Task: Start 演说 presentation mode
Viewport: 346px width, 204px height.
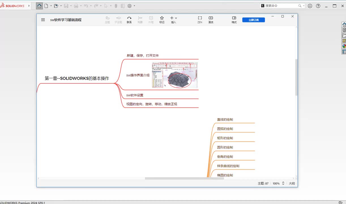Action: (x=211, y=20)
